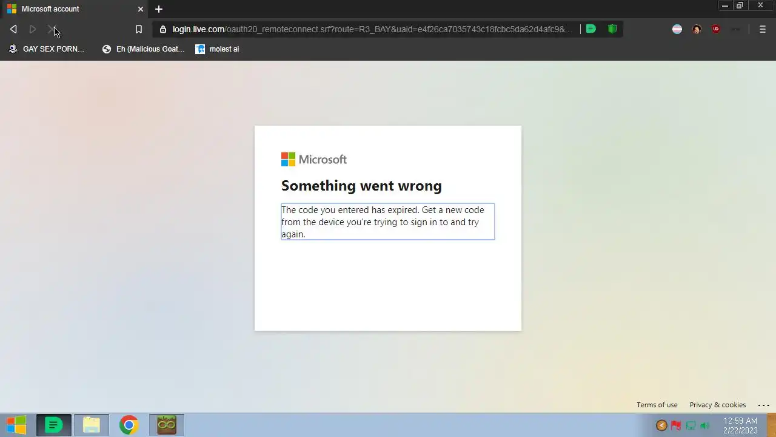Click the expired code error message
This screenshot has width=776, height=437.
click(388, 222)
